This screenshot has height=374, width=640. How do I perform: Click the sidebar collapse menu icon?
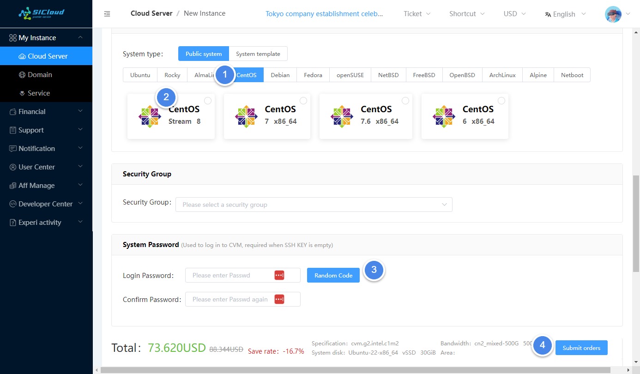coord(107,14)
